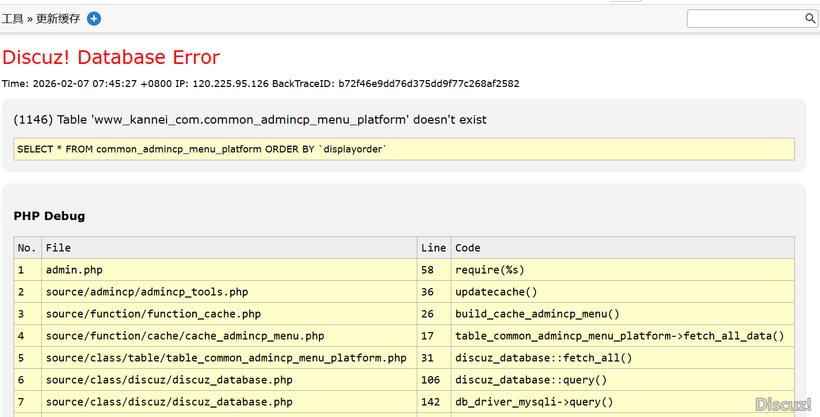The height and width of the screenshot is (417, 820).
Task: Click the admin.php file cell
Action: [x=74, y=270]
